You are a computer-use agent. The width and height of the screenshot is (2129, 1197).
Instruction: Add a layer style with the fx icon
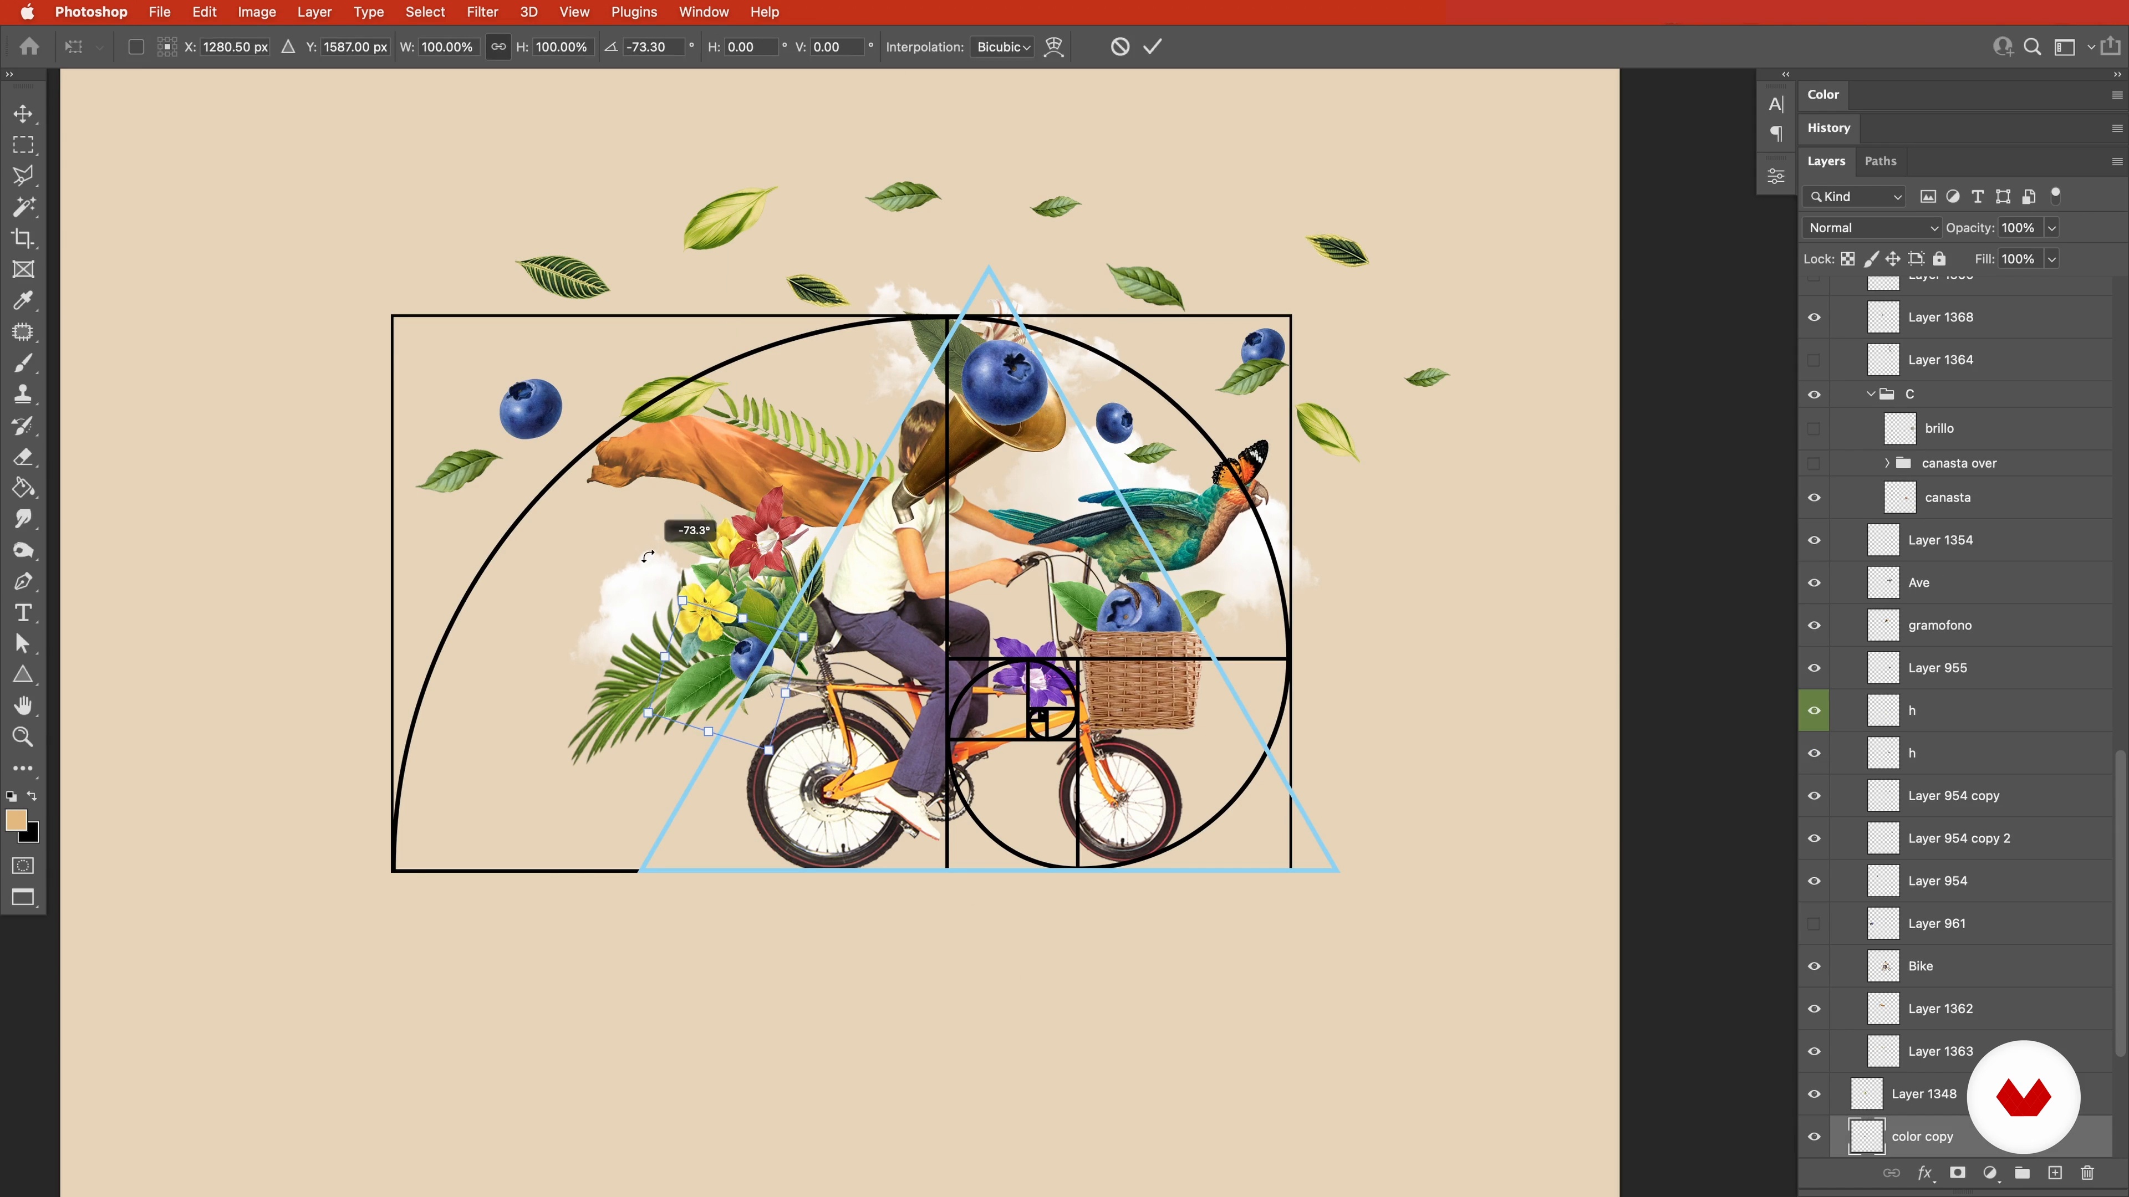point(1925,1173)
